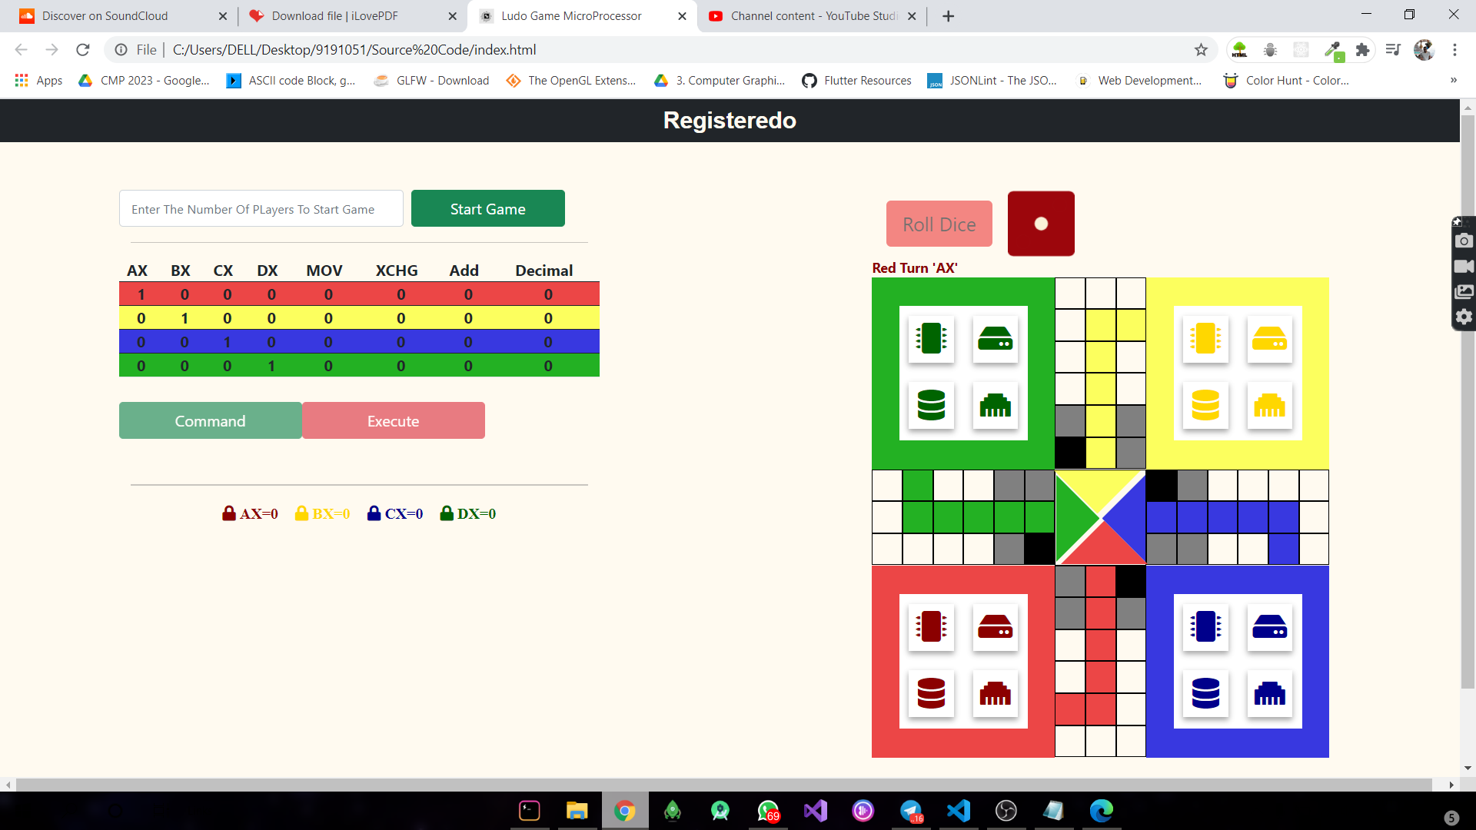Click the number of players input field
The height and width of the screenshot is (830, 1476).
coord(261,209)
